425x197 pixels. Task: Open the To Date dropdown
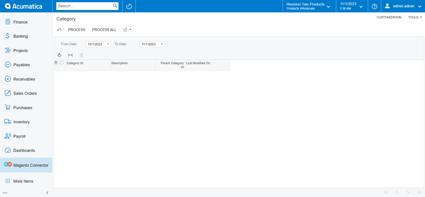[161, 44]
